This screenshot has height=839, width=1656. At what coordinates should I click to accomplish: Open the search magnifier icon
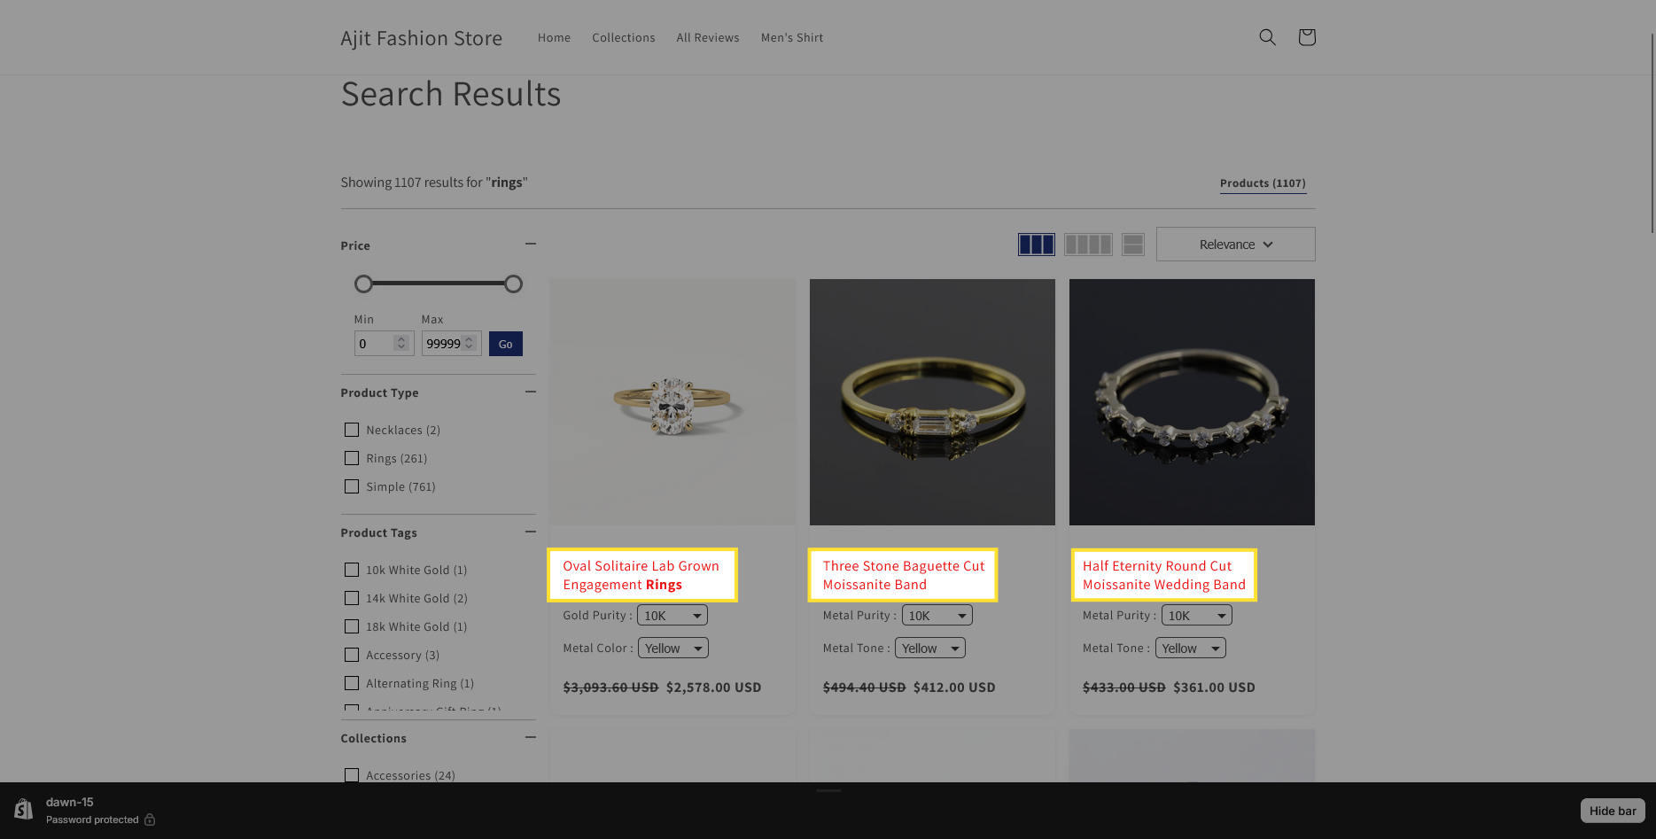pos(1267,37)
